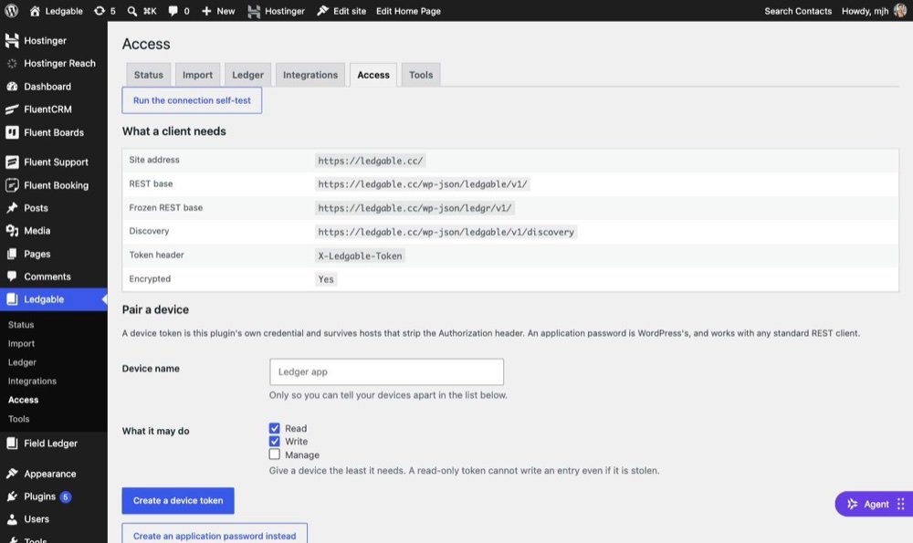Image resolution: width=913 pixels, height=543 pixels.
Task: Click the Agent button drag handle dots
Action: point(901,504)
